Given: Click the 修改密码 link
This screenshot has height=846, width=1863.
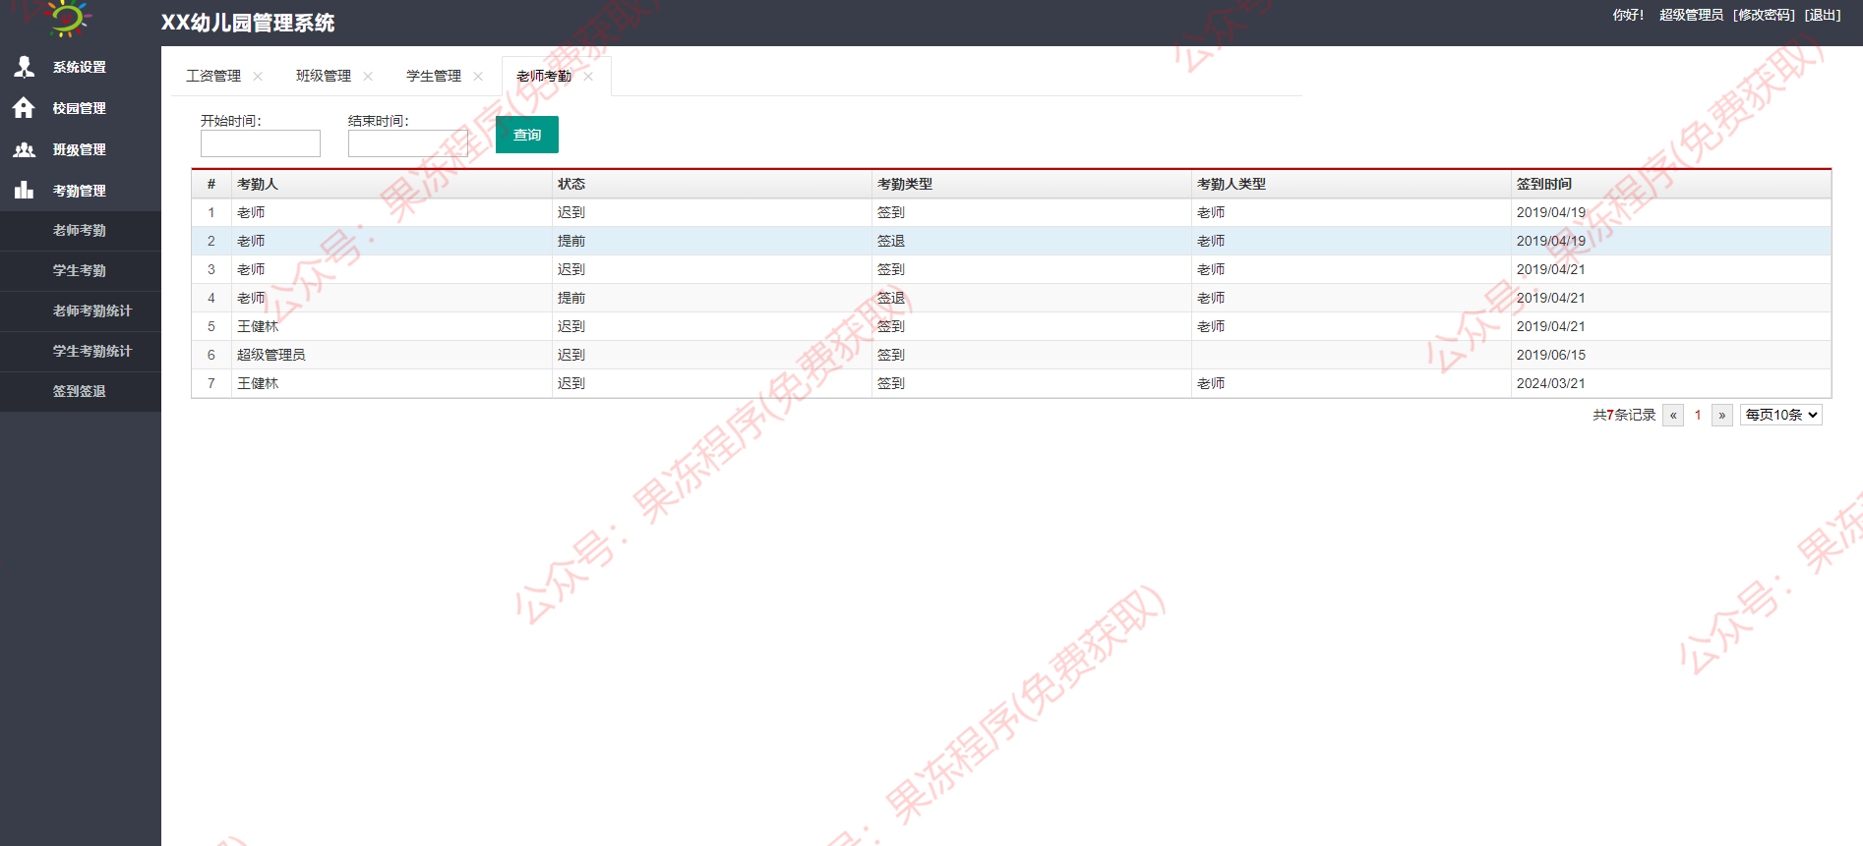Looking at the screenshot, I should (x=1765, y=15).
